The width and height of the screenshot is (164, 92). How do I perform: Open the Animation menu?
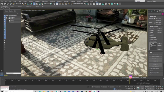coord(37,1)
